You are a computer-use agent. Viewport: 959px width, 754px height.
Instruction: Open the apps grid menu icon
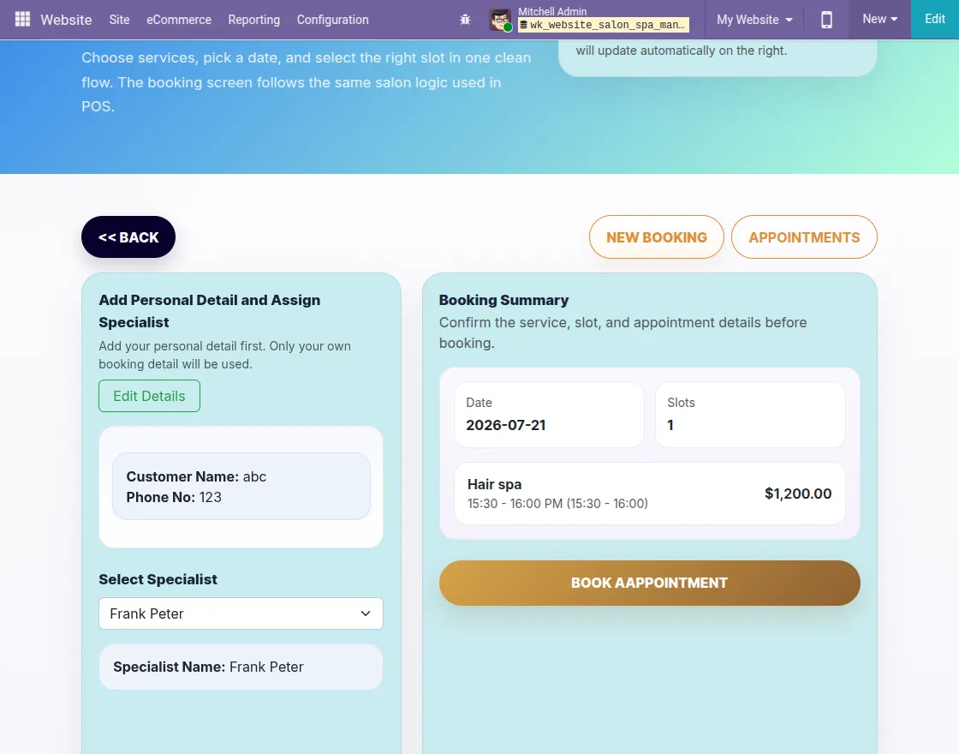[22, 19]
